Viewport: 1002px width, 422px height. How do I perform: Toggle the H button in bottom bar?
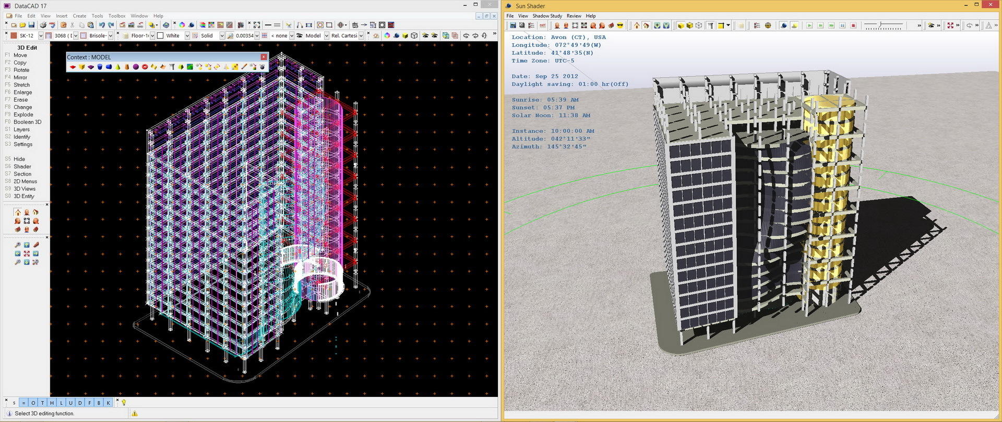[52, 403]
